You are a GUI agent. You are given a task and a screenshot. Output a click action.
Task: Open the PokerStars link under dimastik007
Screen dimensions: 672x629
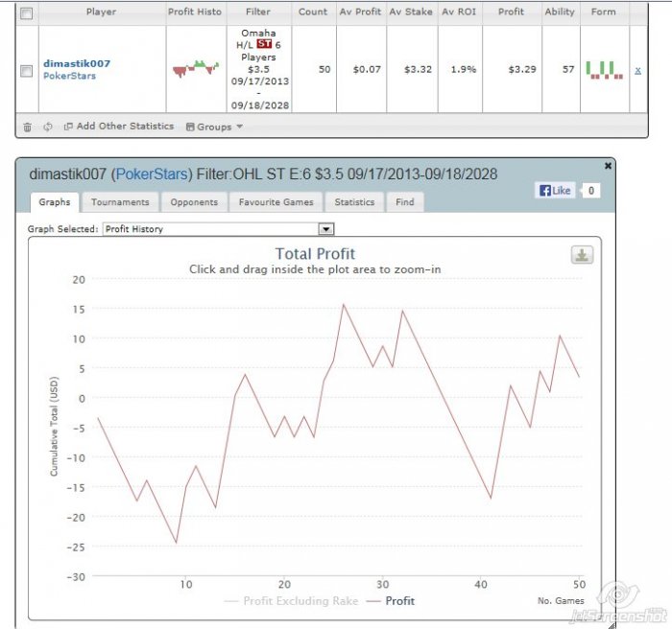pos(69,76)
